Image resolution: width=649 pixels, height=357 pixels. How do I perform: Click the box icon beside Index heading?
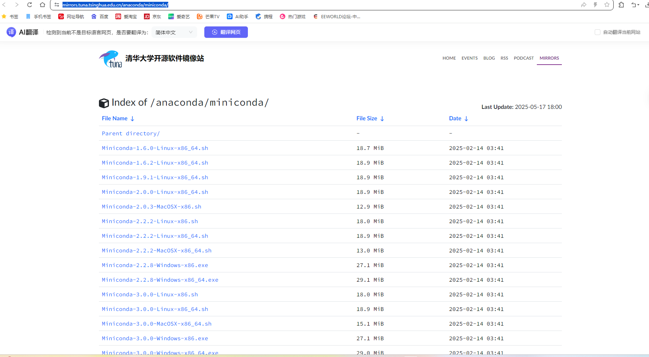coord(104,103)
